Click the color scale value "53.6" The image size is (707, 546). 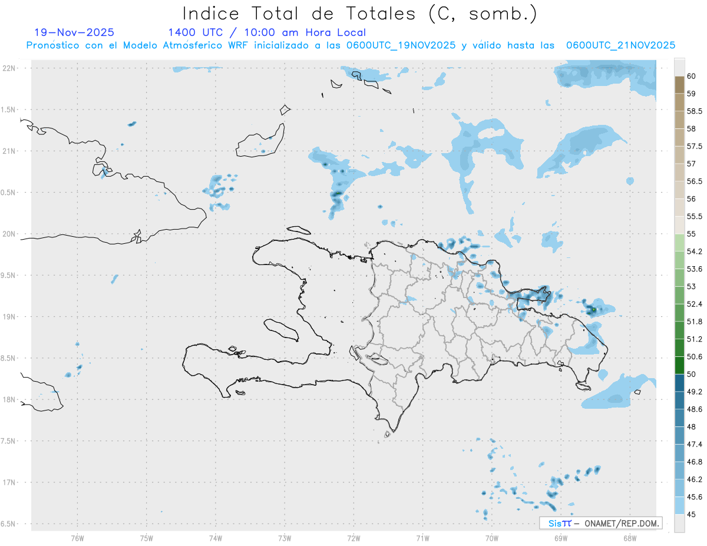(x=695, y=269)
